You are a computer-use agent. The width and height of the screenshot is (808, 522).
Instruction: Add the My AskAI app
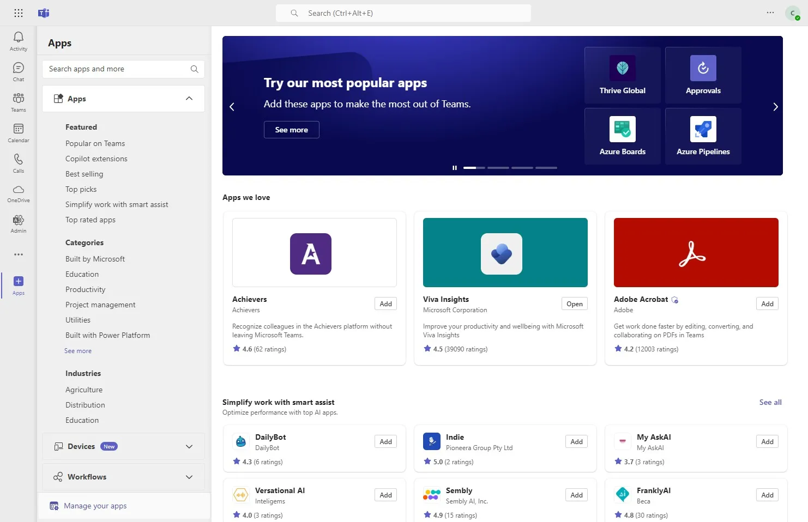pos(768,442)
